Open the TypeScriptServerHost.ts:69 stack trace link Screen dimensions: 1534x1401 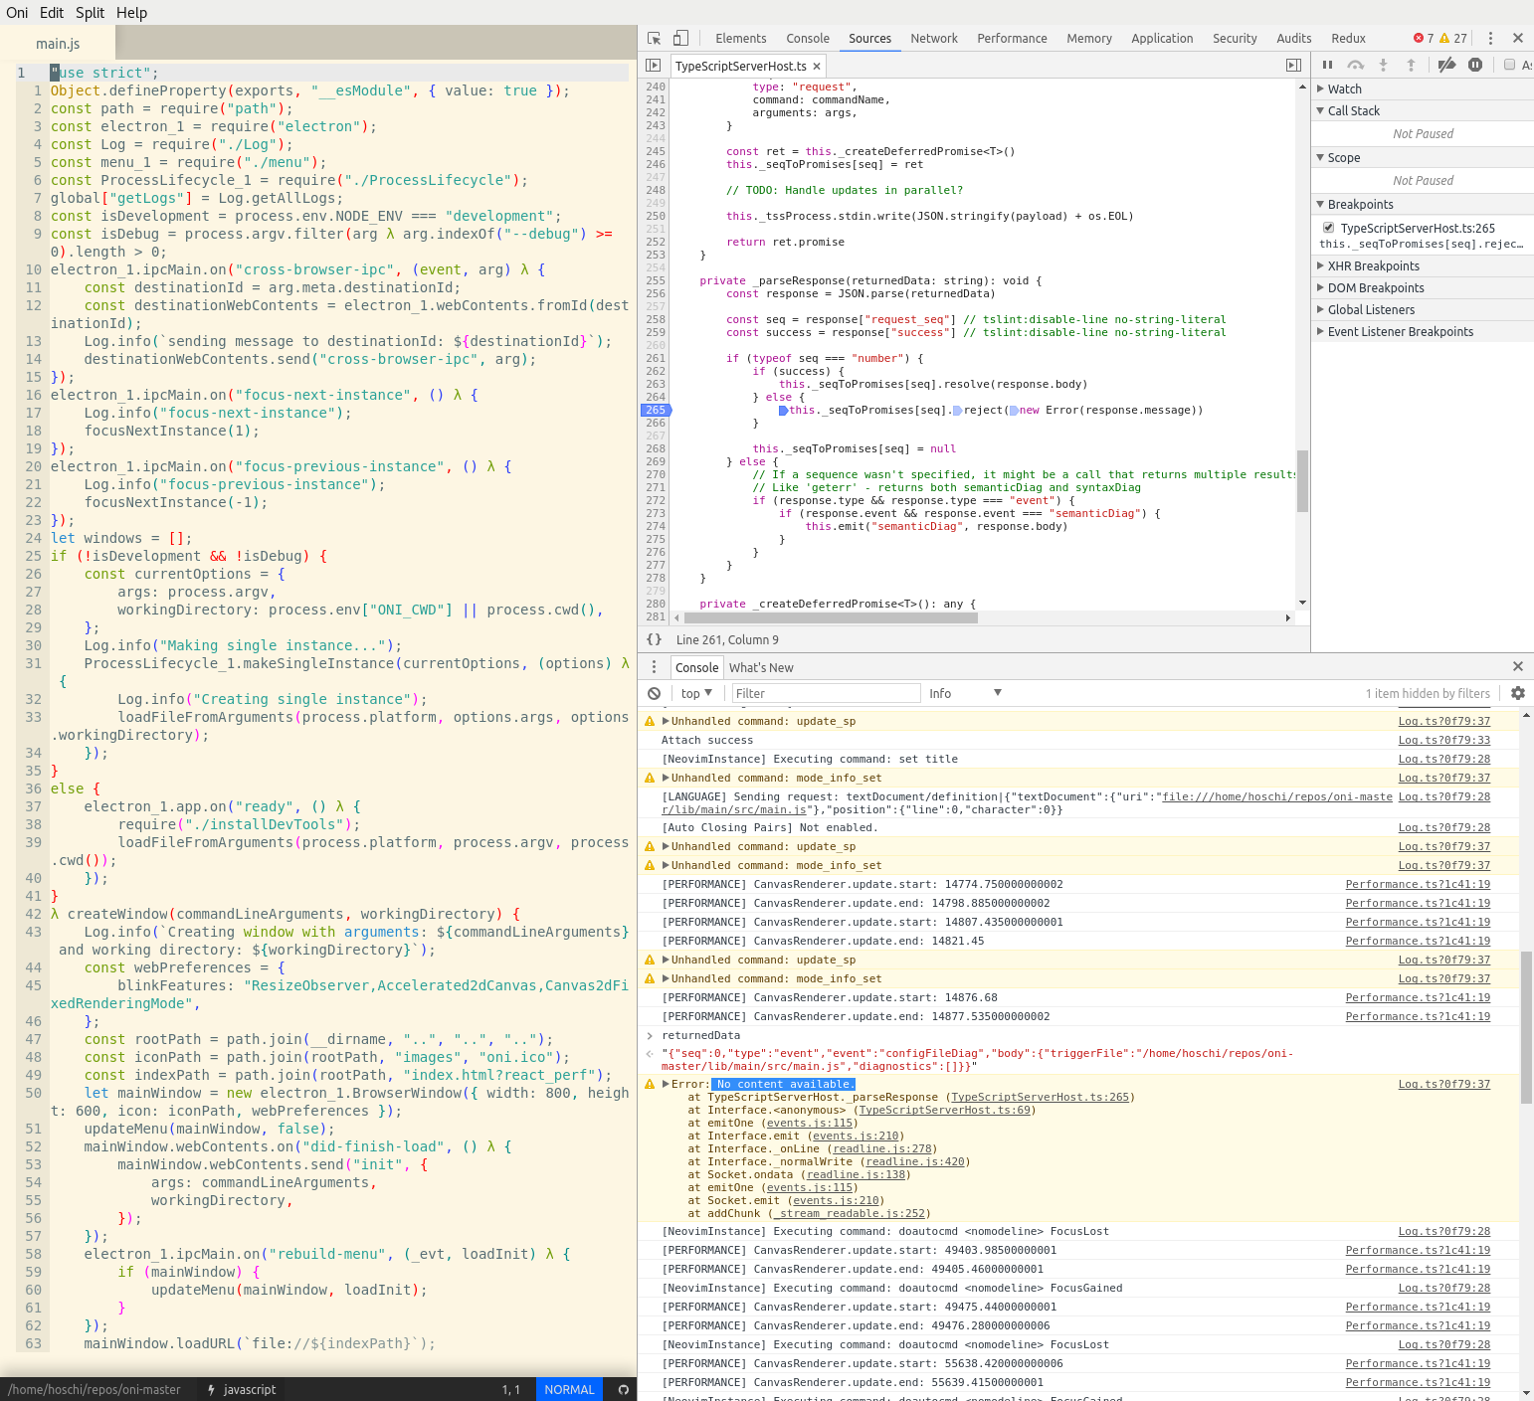944,1110
